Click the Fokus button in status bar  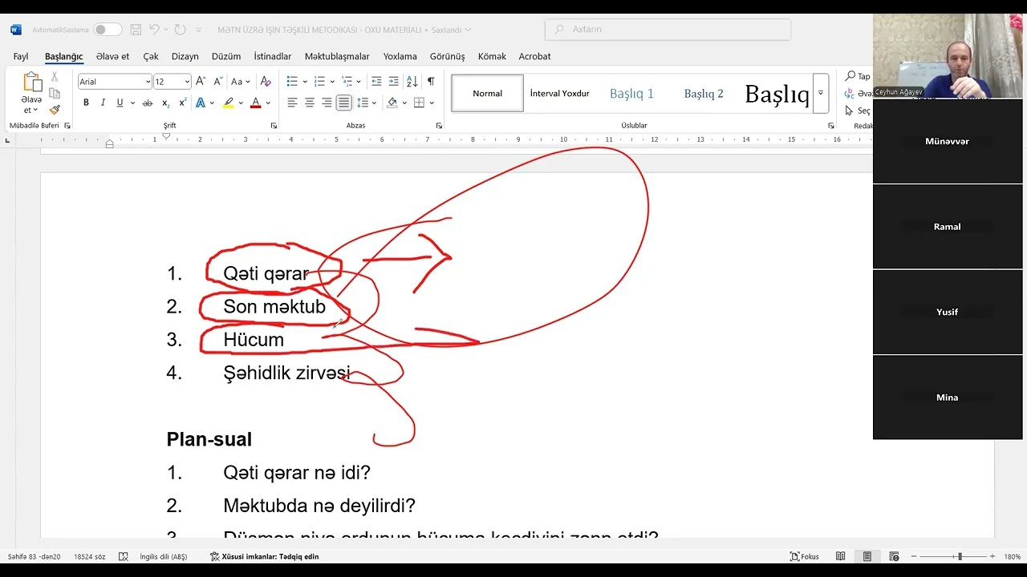(805, 556)
